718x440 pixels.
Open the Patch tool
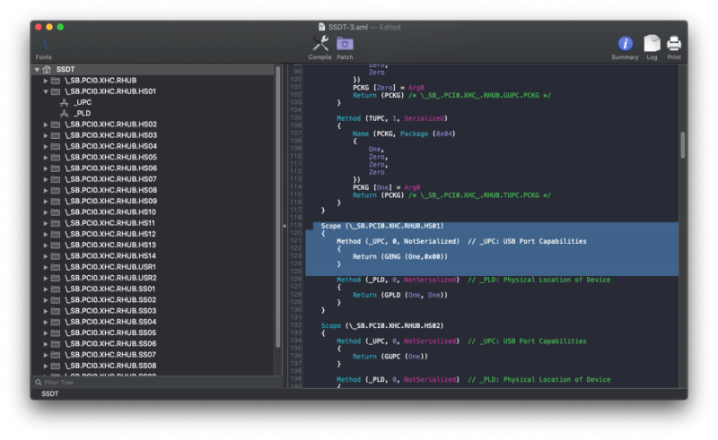pyautogui.click(x=345, y=45)
